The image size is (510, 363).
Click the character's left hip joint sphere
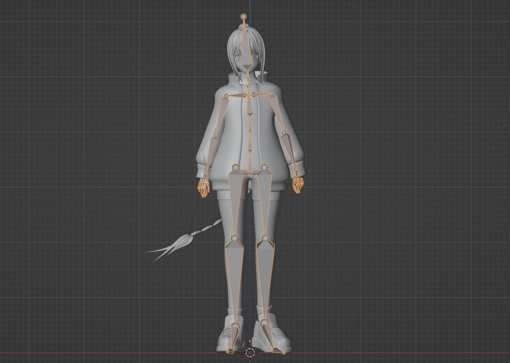point(264,168)
